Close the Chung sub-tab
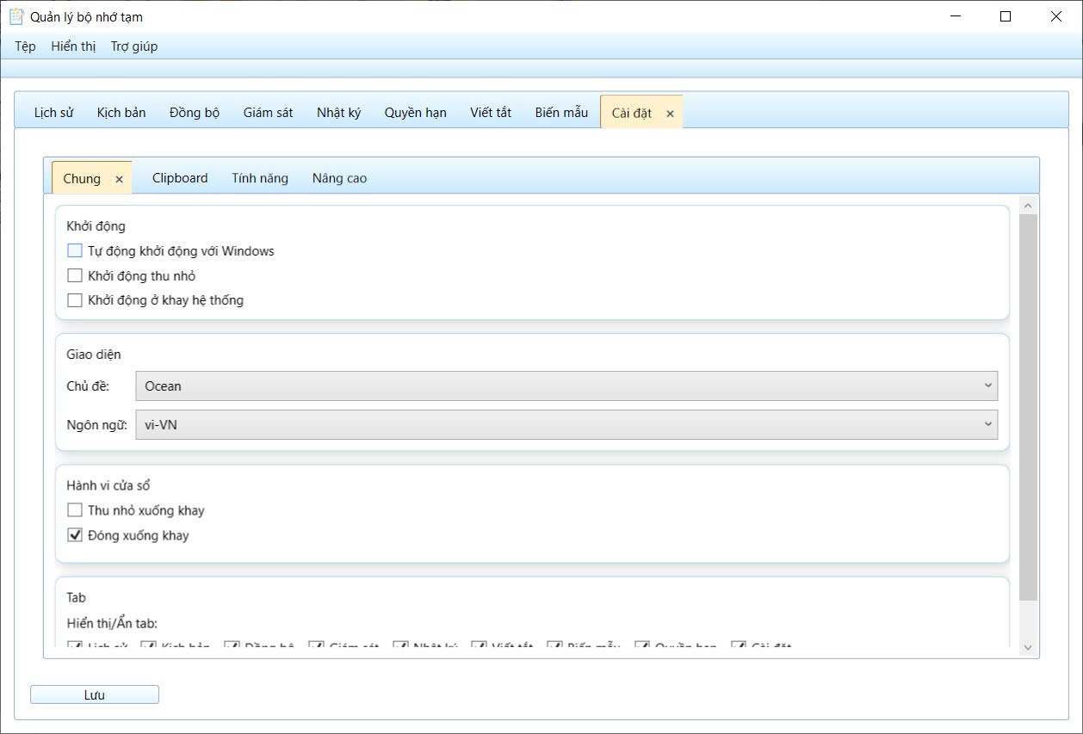This screenshot has width=1083, height=734. pos(120,179)
